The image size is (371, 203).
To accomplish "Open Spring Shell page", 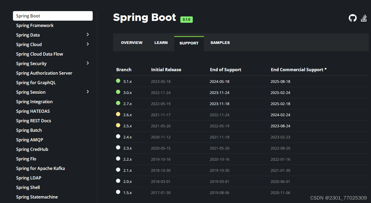I will tap(28, 187).
